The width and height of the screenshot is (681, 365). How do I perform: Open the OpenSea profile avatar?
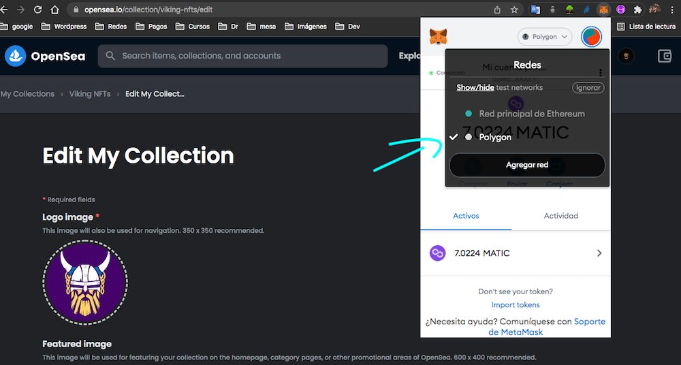[x=626, y=56]
